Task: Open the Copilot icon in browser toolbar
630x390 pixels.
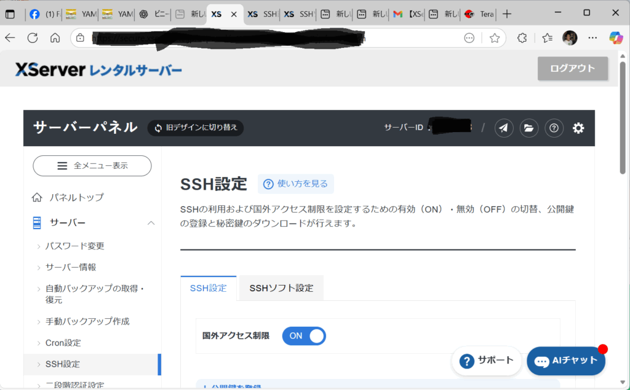Action: (616, 38)
